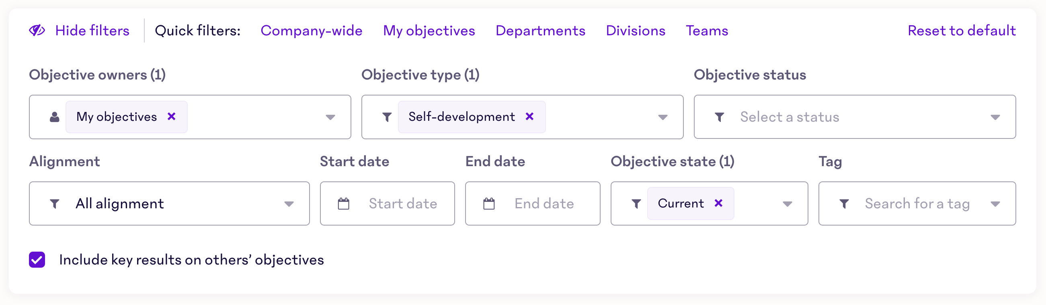Remove the Self-development type chip
Image resolution: width=1046 pixels, height=305 pixels.
coord(529,117)
